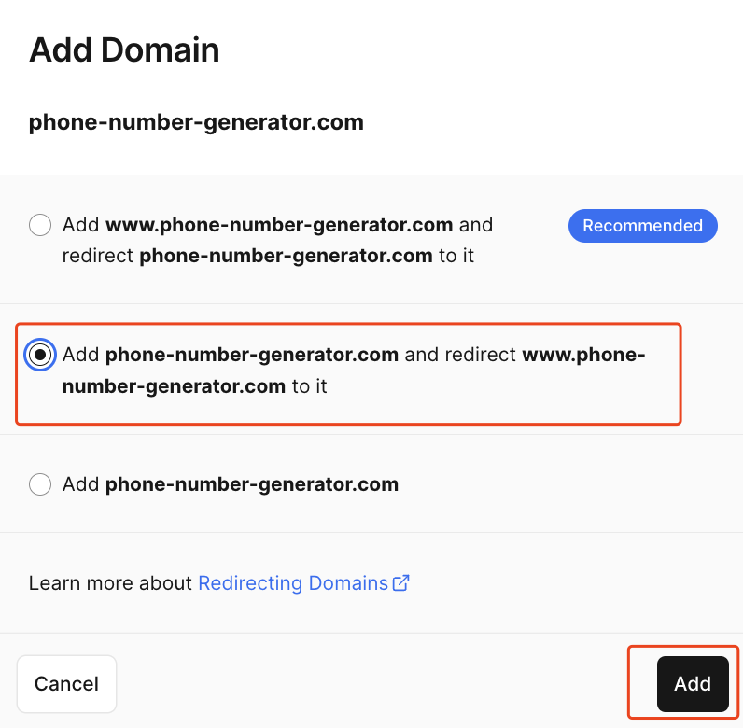Pick the last radio, add domain without redirect

click(x=40, y=484)
